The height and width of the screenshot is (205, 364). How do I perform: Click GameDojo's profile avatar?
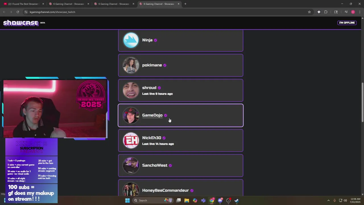coord(131,115)
